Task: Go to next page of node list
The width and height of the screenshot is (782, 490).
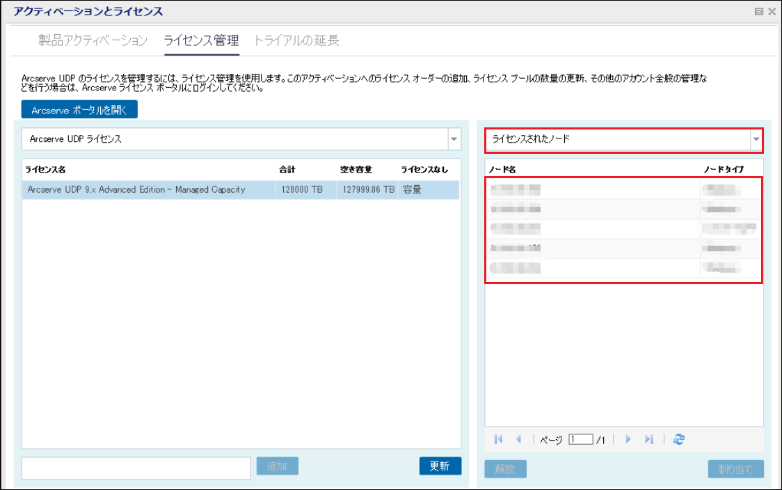Action: (x=628, y=439)
